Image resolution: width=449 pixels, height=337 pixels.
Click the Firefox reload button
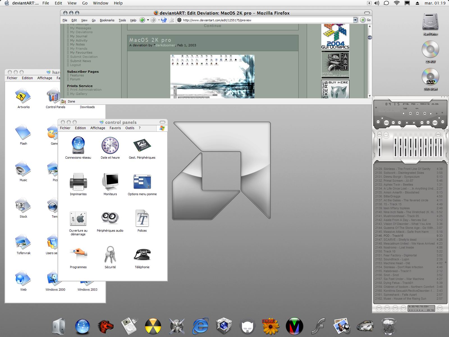click(164, 20)
